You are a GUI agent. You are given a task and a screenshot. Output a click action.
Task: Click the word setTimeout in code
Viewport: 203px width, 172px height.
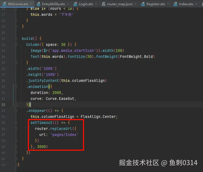41,123
